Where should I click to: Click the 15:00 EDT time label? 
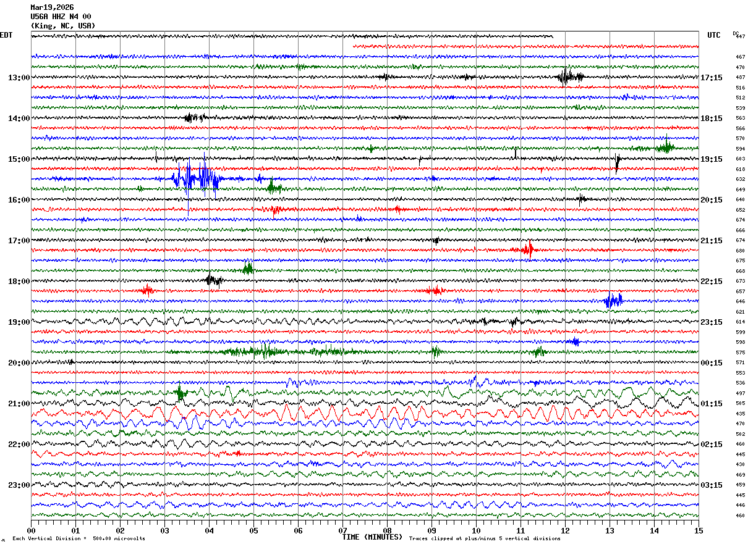pyautogui.click(x=19, y=159)
